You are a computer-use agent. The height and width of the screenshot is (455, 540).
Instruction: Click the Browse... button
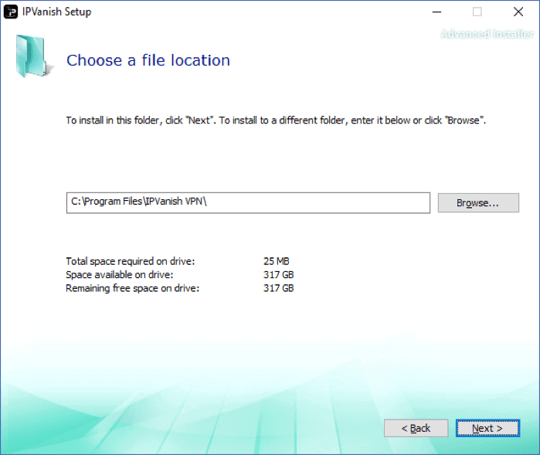tap(477, 202)
